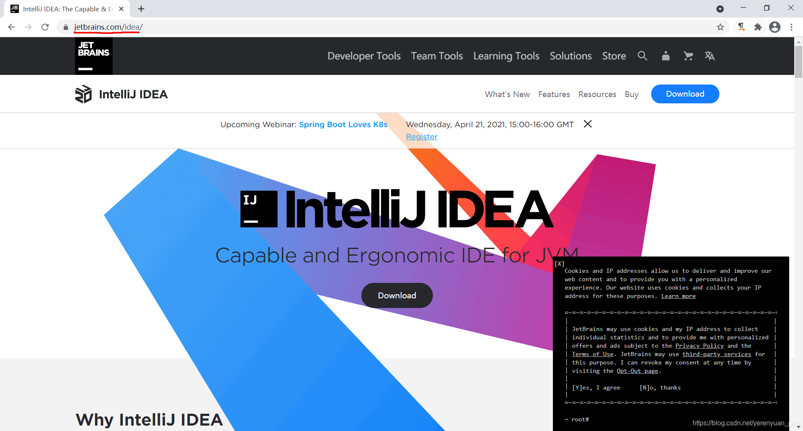The image size is (803, 431).
Task: Open the Spring Boot Loves K8s webinar link
Action: [x=343, y=124]
